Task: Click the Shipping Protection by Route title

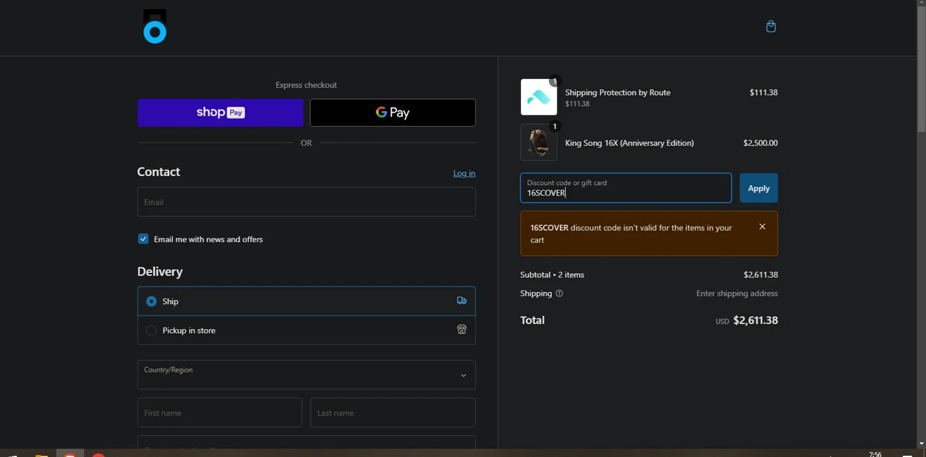Action: (x=618, y=92)
